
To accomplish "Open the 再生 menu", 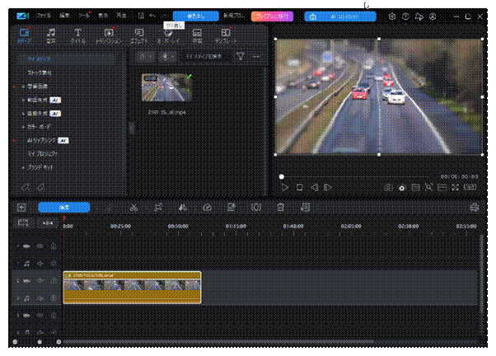I will (121, 16).
